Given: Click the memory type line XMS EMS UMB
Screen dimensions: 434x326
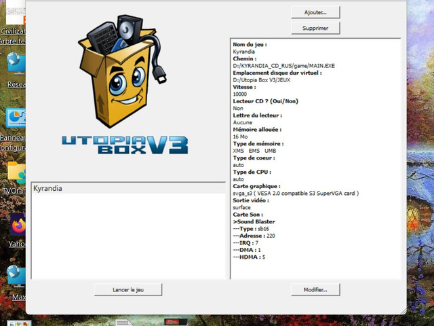Looking at the screenshot, I should click(x=254, y=151).
